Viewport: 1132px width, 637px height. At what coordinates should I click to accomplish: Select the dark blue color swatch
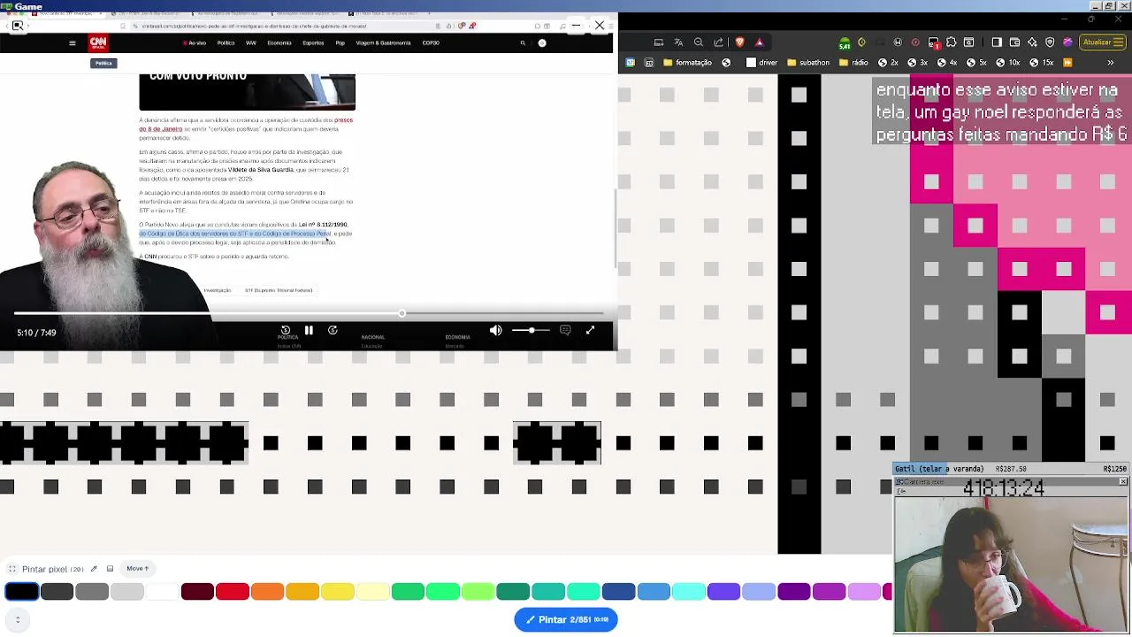tap(618, 592)
